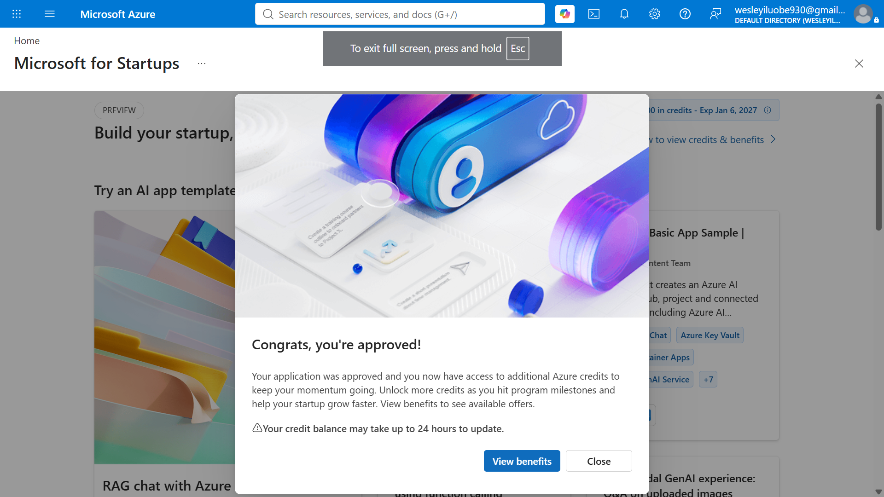884x497 pixels.
Task: Click the account avatar picture
Action: coord(863,14)
